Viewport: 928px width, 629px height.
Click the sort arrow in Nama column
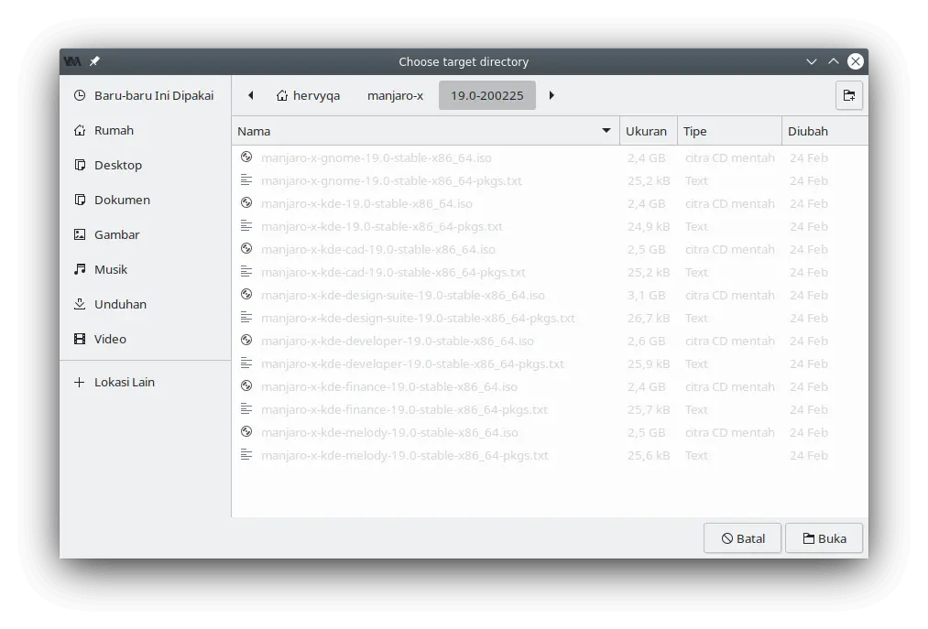[x=606, y=130]
